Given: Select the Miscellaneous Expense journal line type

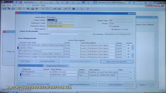Looking at the screenshot, I should pyautogui.click(x=41, y=51).
